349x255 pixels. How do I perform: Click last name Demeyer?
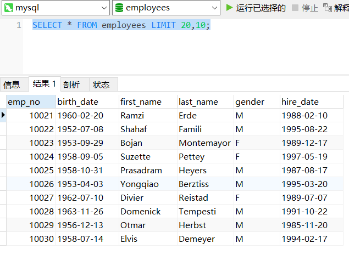[x=197, y=240]
